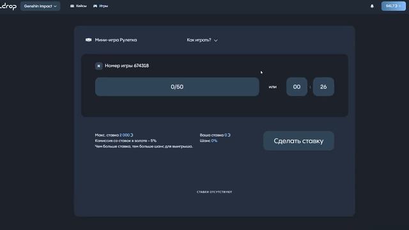Open the Кейсы menu item

pyautogui.click(x=78, y=6)
